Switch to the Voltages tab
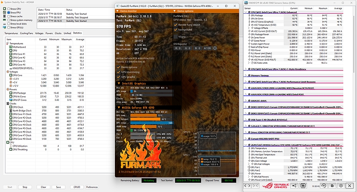Screen dimensions: 357x192 [39, 33]
